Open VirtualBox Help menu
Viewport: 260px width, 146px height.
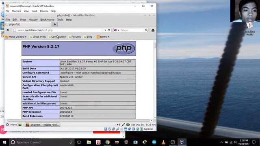53,11
